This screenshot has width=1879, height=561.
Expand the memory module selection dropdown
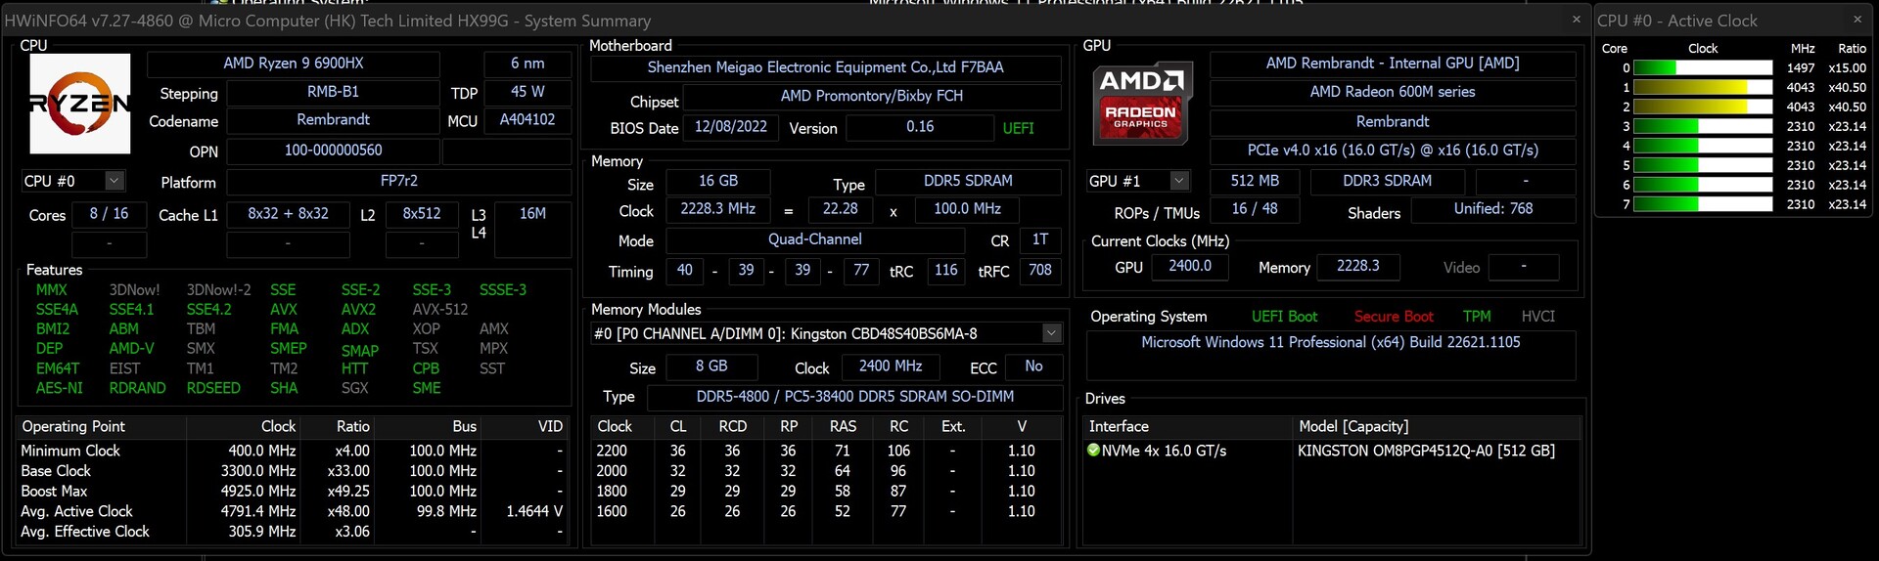coord(1051,333)
